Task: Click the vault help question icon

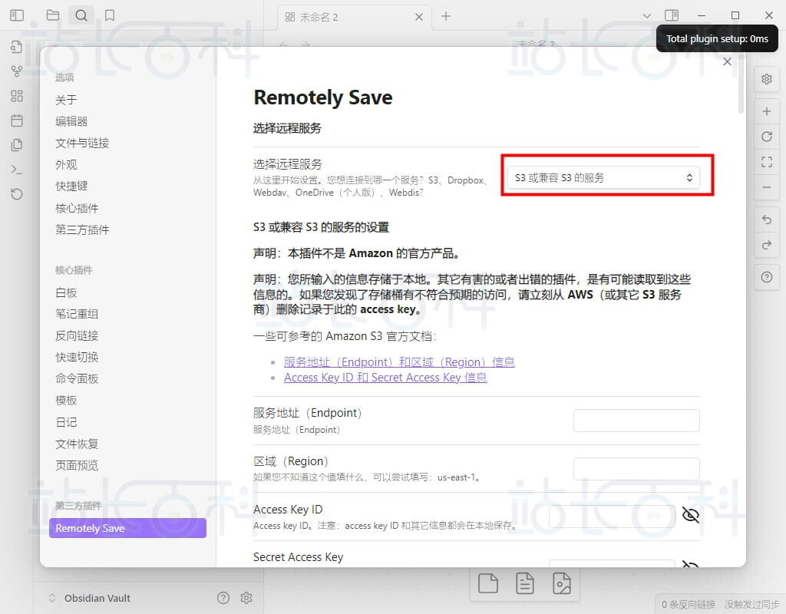Action: pos(223,597)
